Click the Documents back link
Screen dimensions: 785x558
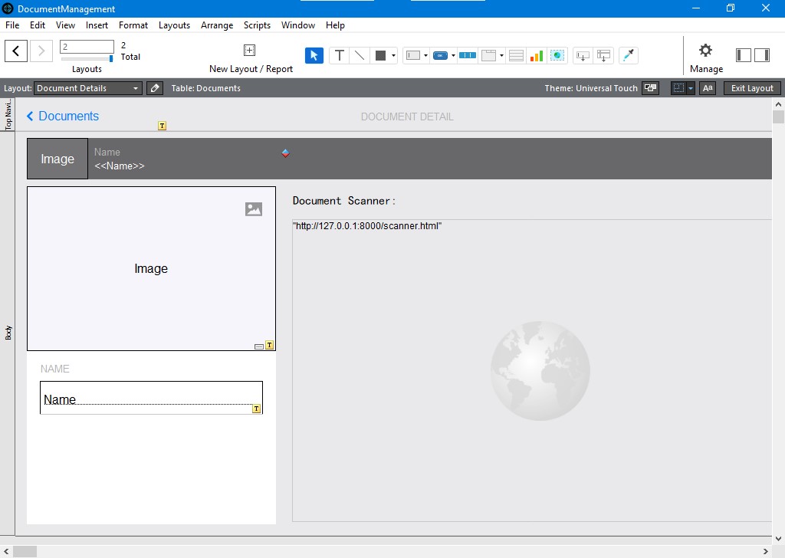pos(63,116)
